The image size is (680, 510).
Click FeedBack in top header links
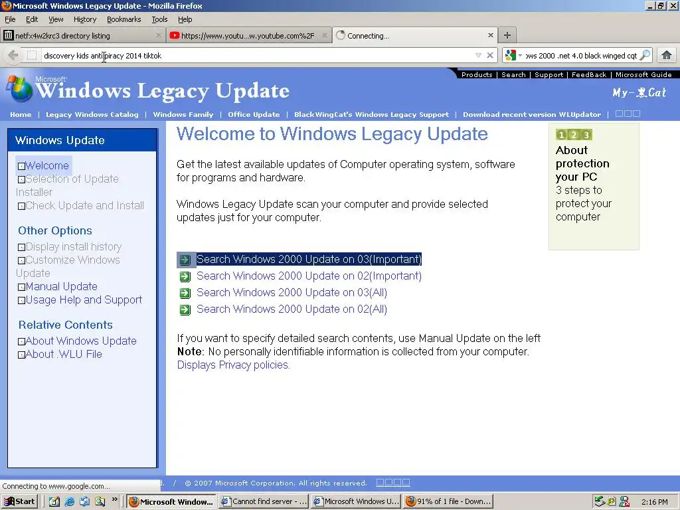click(589, 74)
